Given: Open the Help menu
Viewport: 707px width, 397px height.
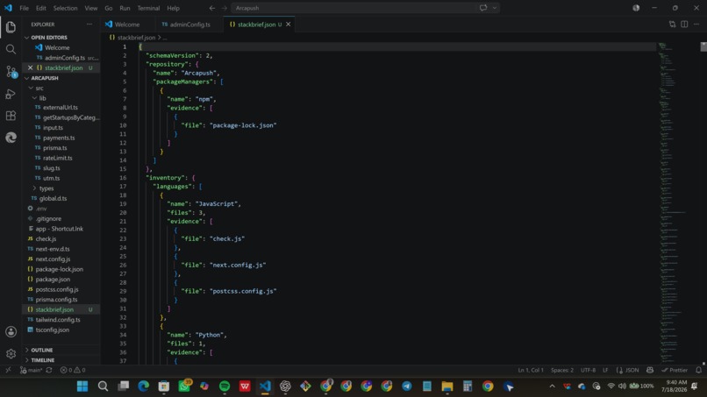Looking at the screenshot, I should pyautogui.click(x=173, y=8).
